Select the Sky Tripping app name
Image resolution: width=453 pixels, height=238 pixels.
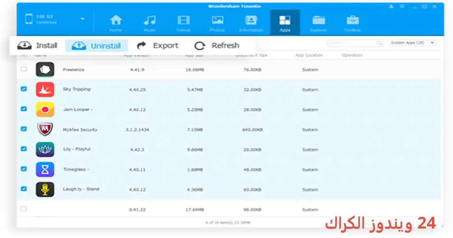77,89
